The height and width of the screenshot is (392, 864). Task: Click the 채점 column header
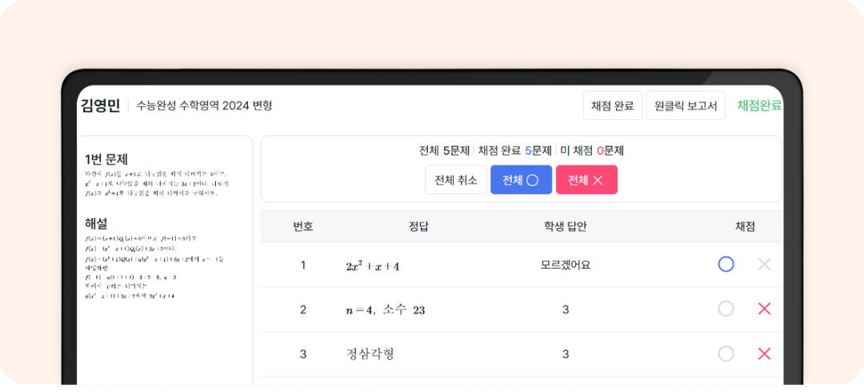coord(745,226)
